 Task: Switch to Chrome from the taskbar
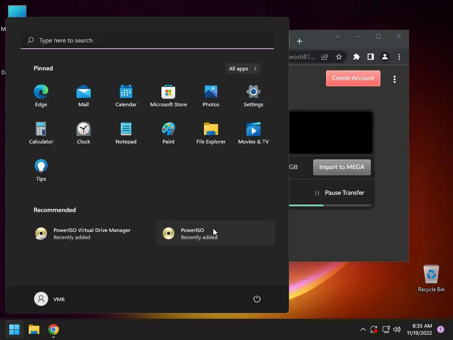tap(54, 329)
